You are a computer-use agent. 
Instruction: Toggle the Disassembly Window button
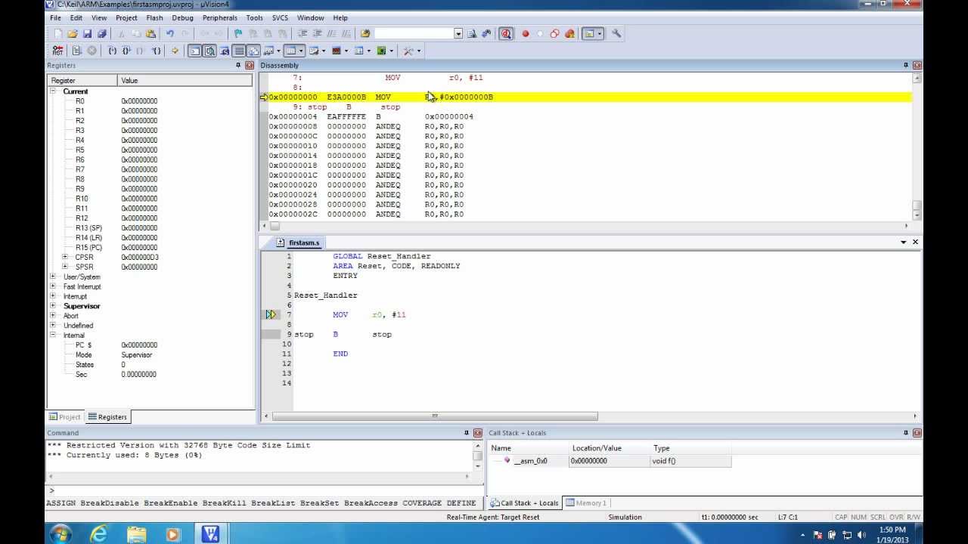pyautogui.click(x=209, y=51)
